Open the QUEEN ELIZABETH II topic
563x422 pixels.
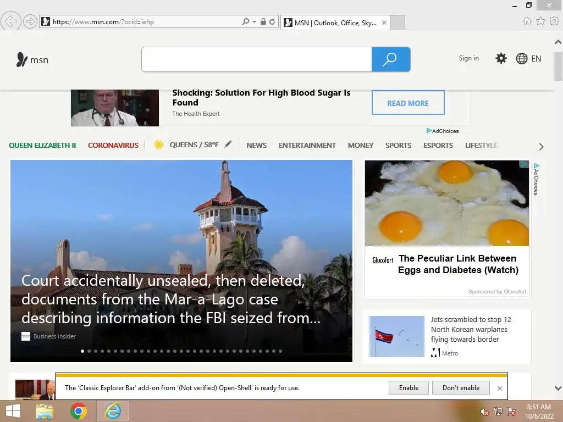(42, 145)
